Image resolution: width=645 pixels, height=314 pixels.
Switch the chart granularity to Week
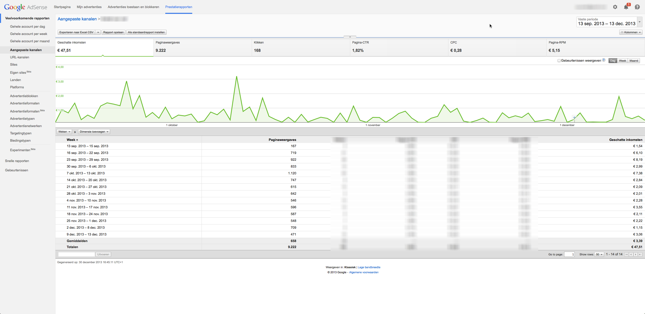[622, 61]
